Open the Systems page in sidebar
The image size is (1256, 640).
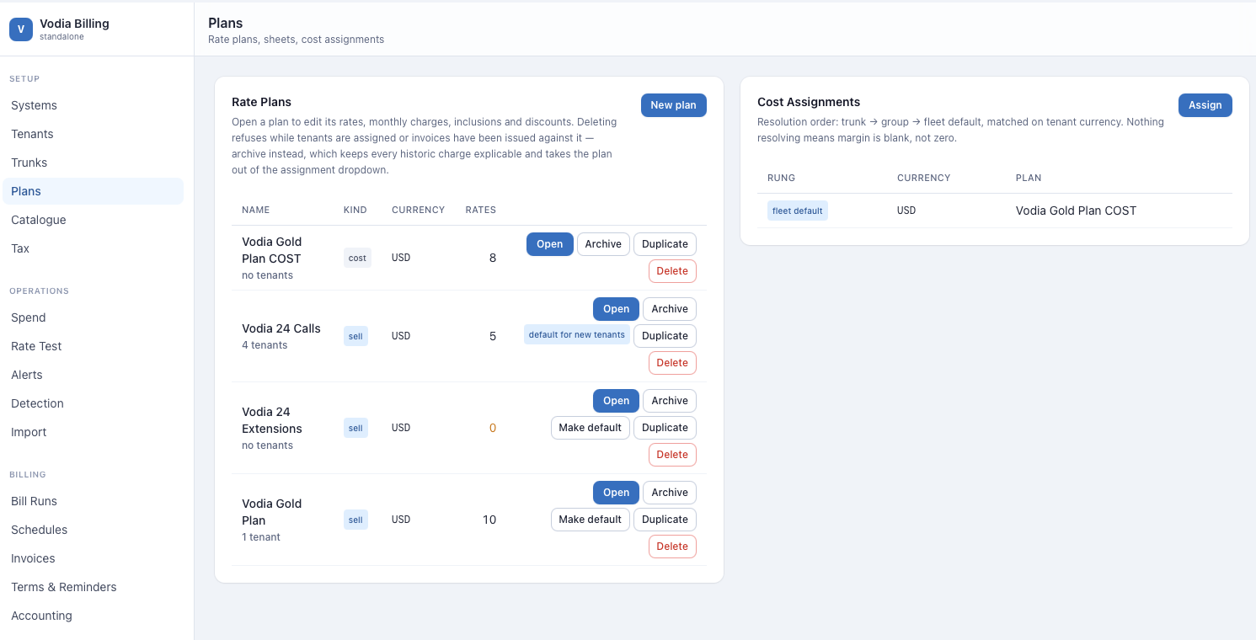click(93, 105)
